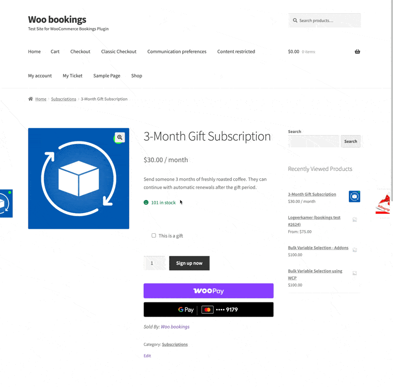
Task: Click Bulk Variable Selection using WCP placeholder image
Action: pos(355,273)
